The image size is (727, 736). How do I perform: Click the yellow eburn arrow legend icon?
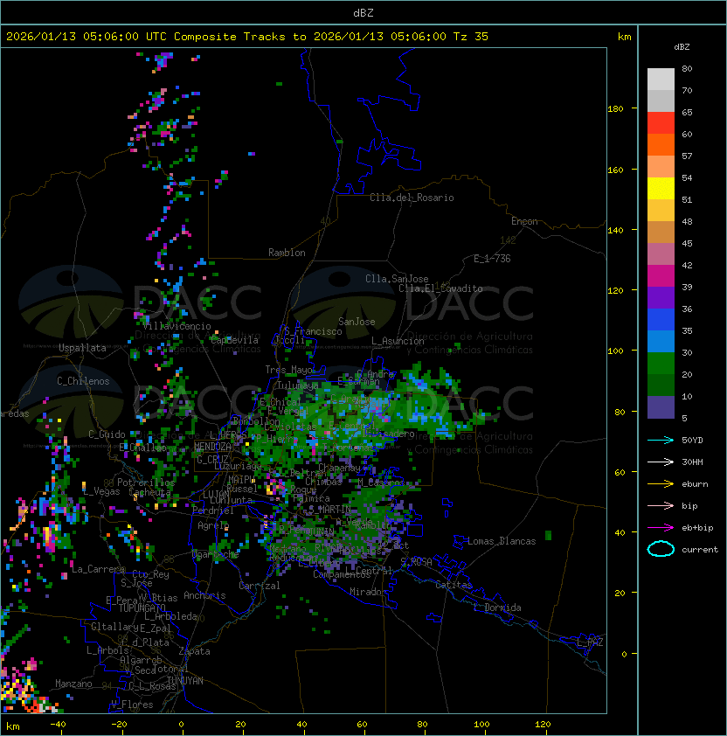click(661, 484)
